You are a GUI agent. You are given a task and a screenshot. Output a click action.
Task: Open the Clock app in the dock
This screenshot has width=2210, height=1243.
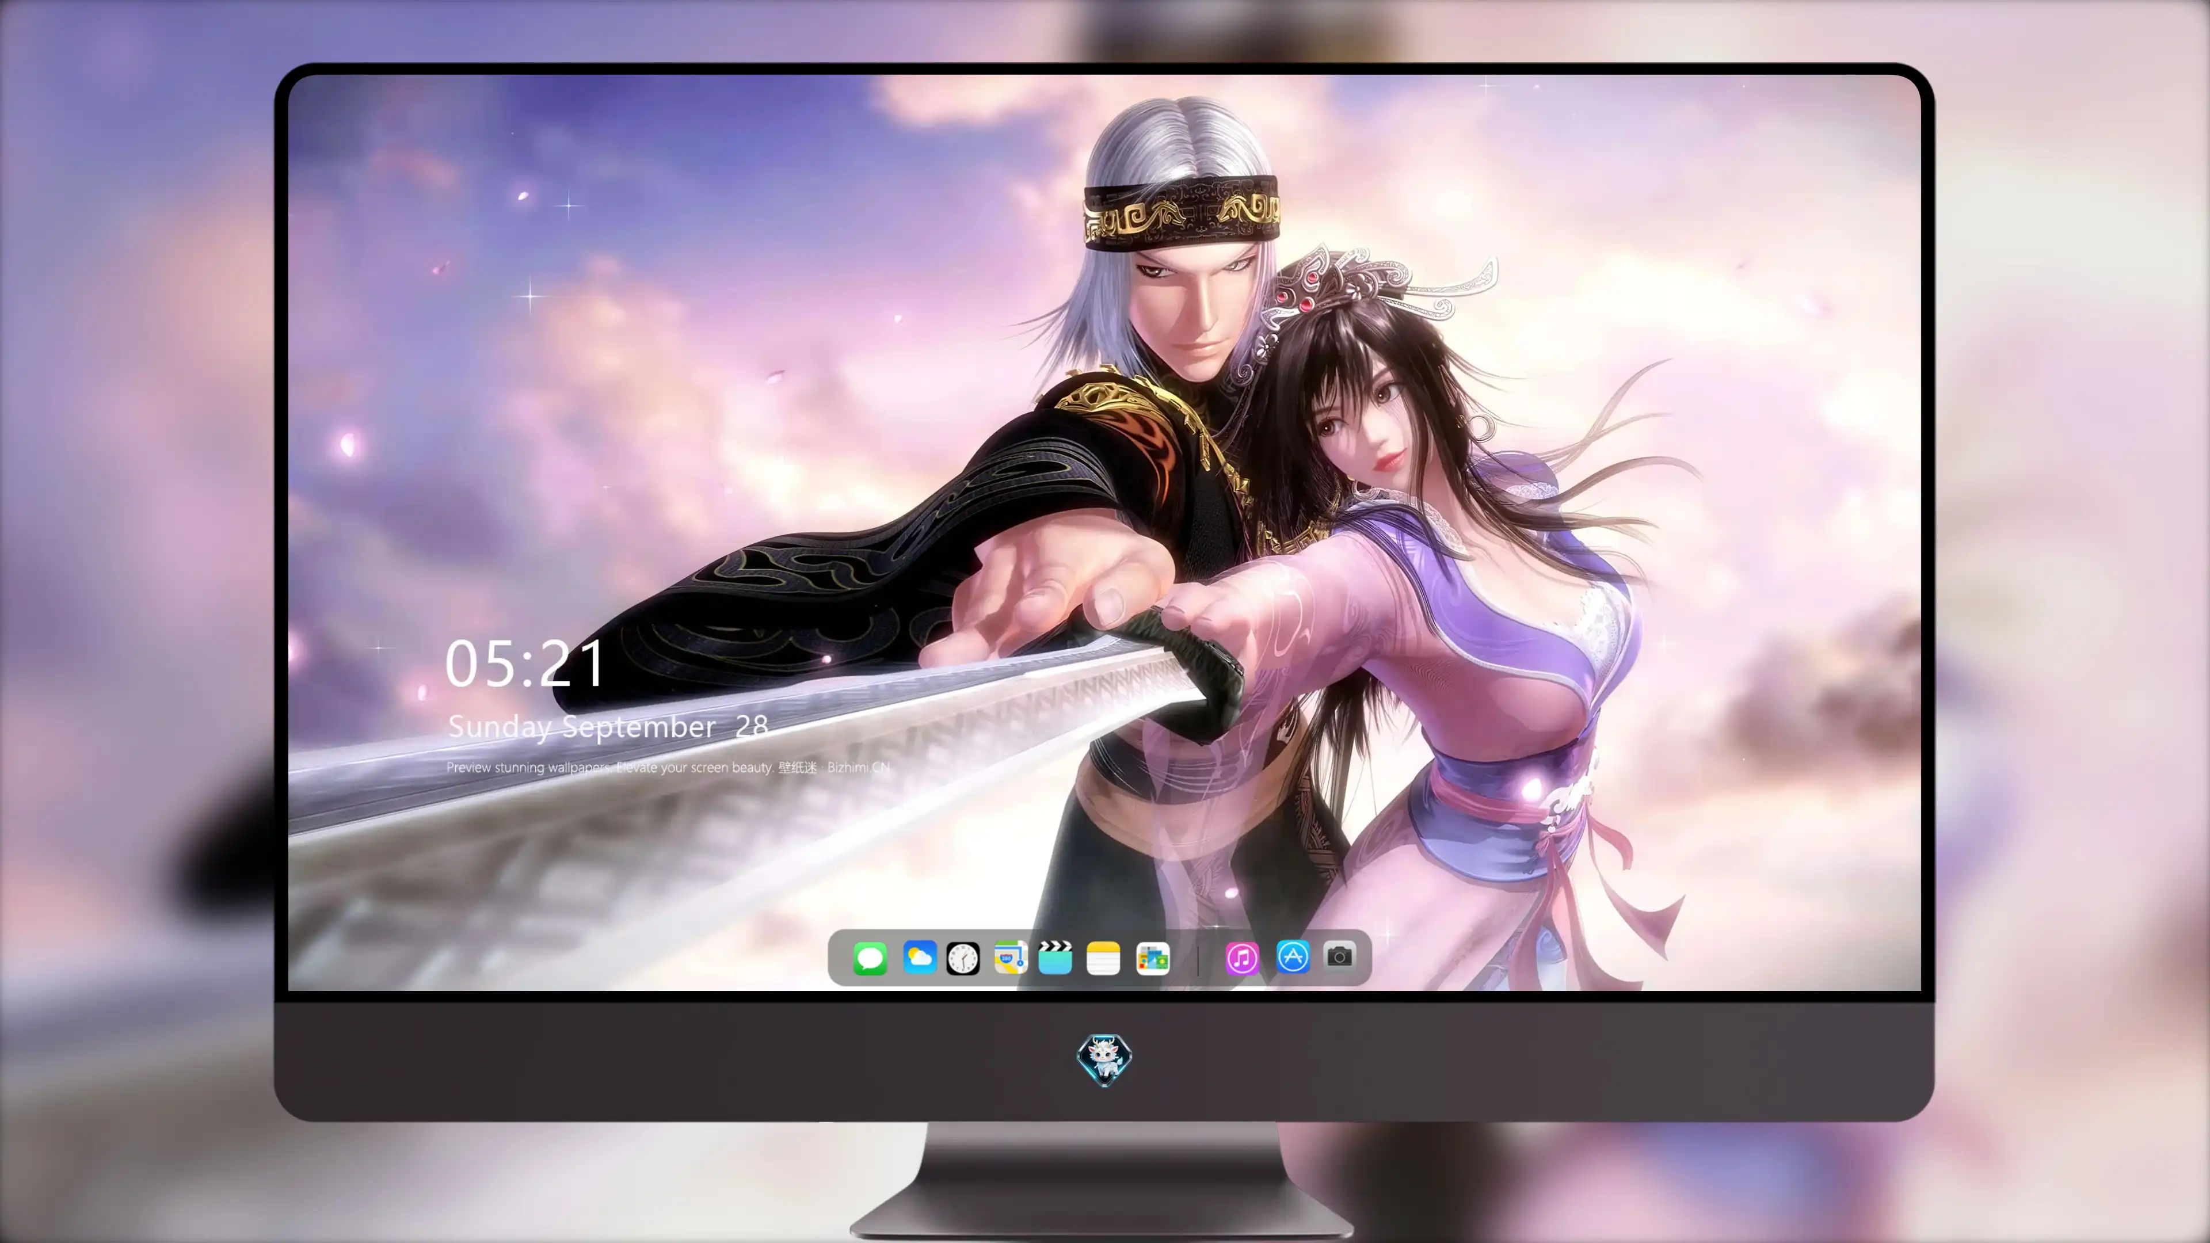click(963, 958)
